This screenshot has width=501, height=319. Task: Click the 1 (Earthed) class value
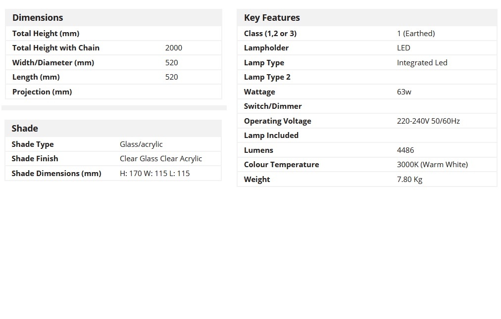416,34
